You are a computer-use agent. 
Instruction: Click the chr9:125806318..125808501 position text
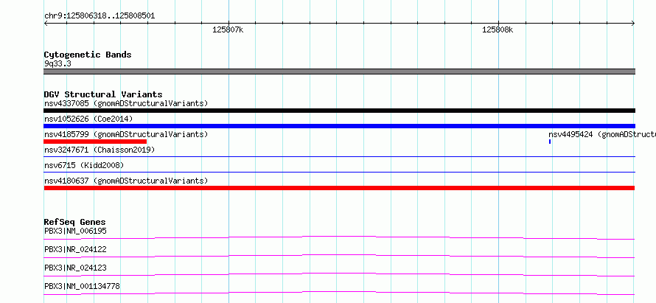tap(100, 16)
